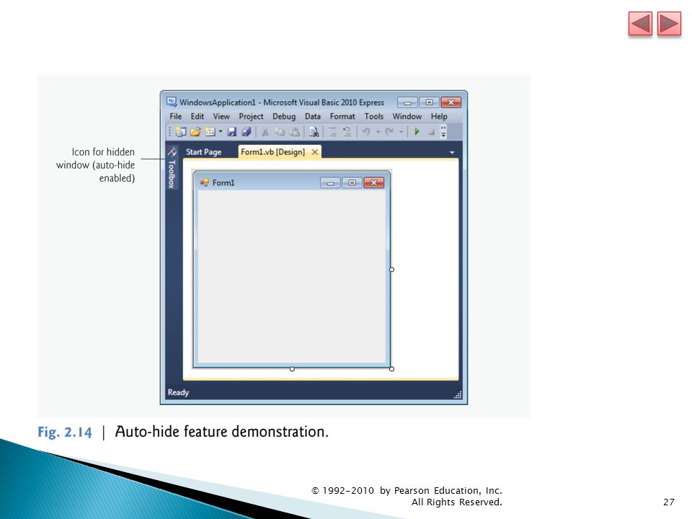The height and width of the screenshot is (519, 692).
Task: Open the Edit menu
Action: 198,117
